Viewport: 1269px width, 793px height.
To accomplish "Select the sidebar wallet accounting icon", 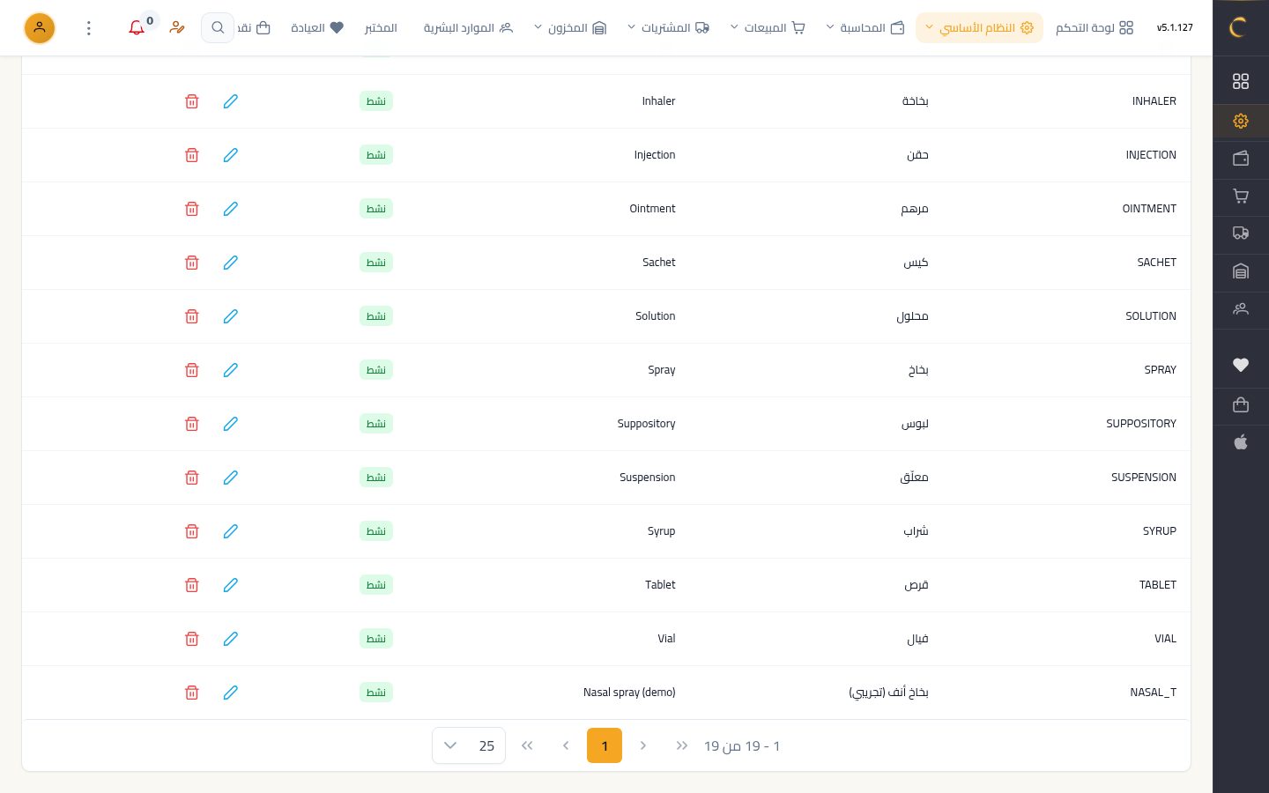I will tap(1241, 159).
